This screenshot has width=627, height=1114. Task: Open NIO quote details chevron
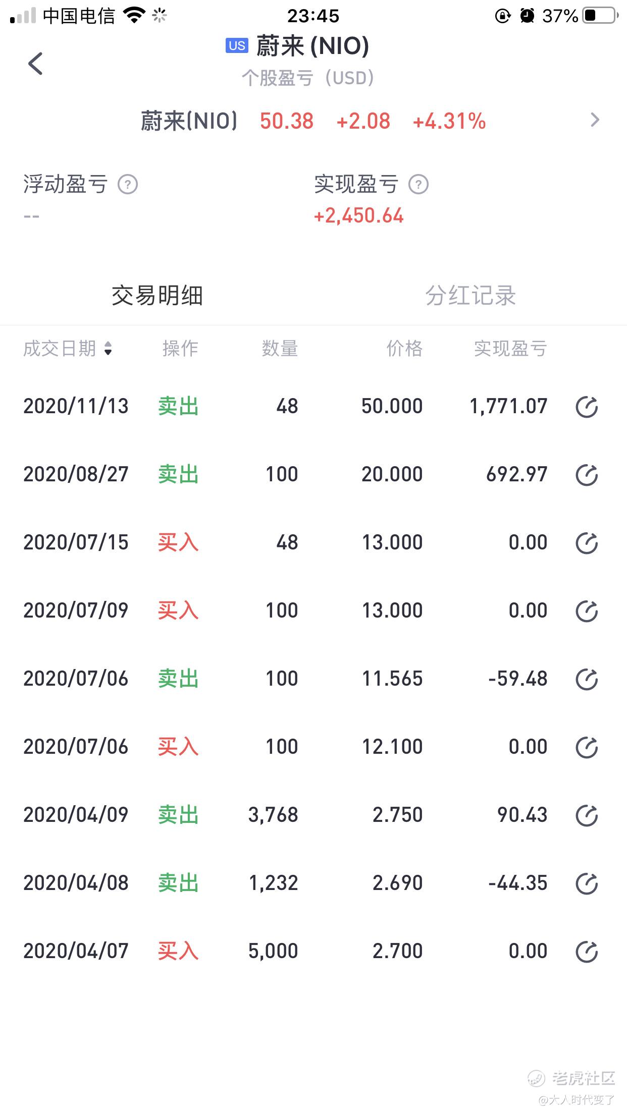coord(595,120)
